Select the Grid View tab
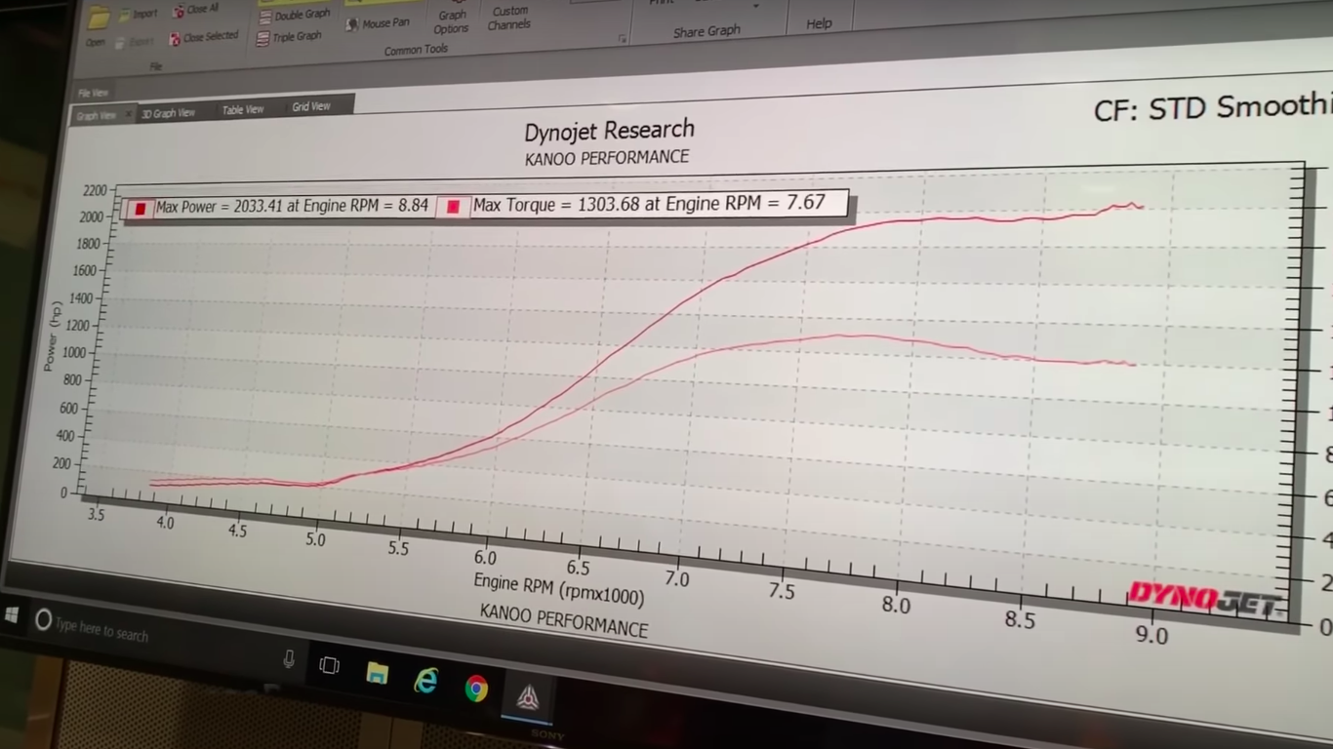The height and width of the screenshot is (749, 1333). click(311, 106)
